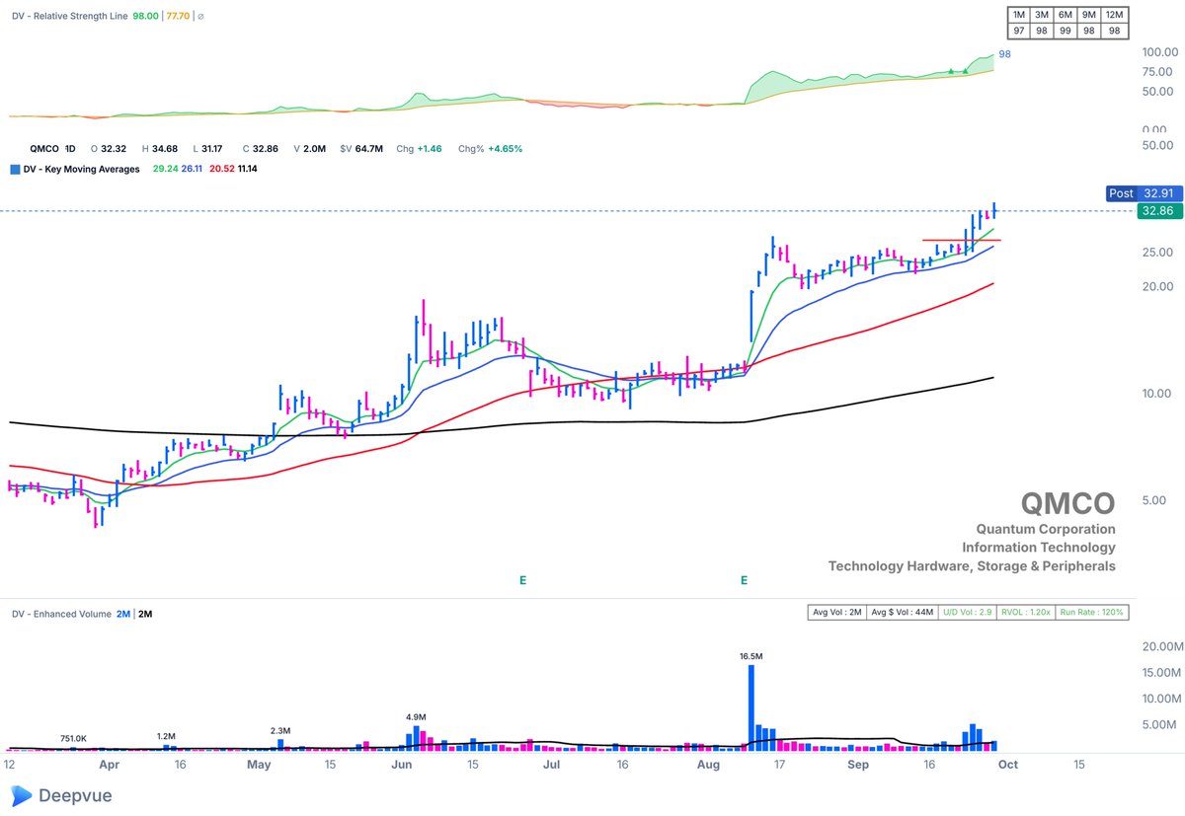Click the Aug label on the date axis
Screen dimensions: 1185x816
click(x=708, y=765)
